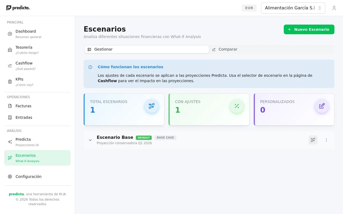Click the scenario adjustments icon on Escenario Base row
Screen dimensions: 343x214
(313, 140)
